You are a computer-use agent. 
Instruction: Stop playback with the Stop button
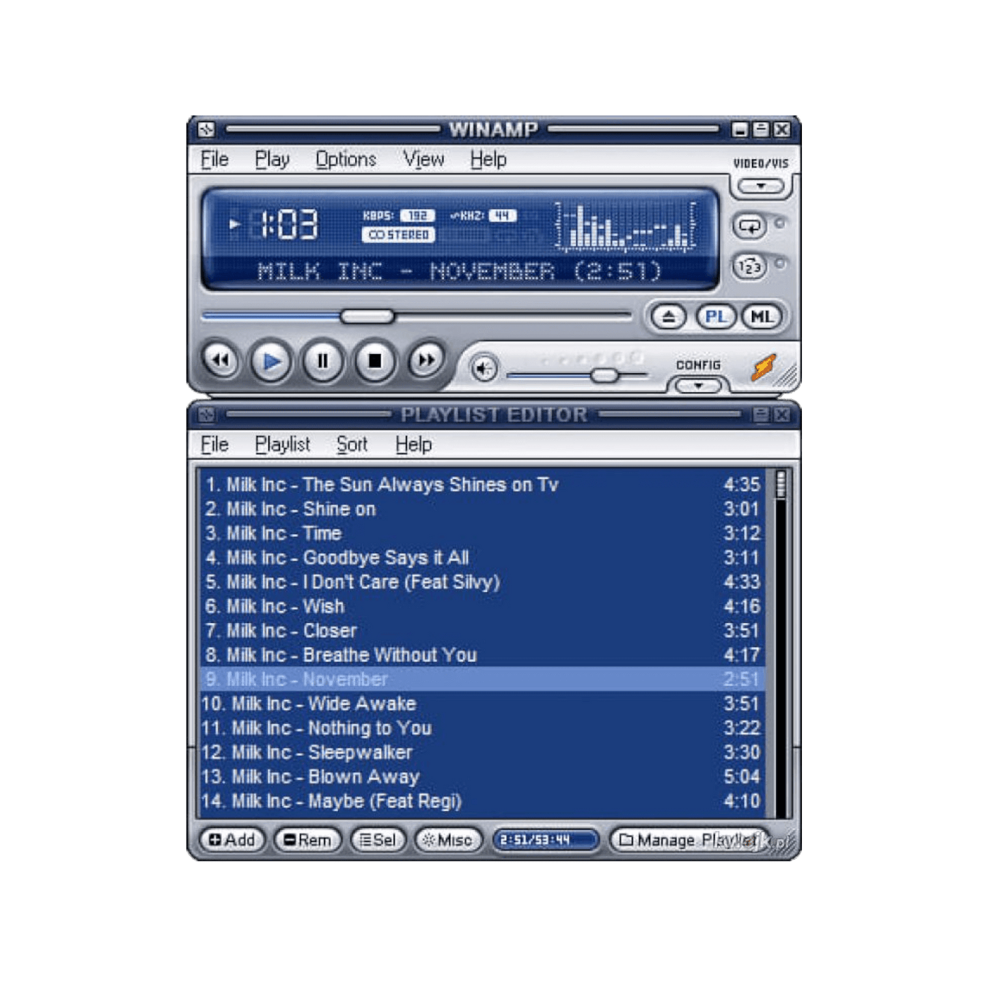pyautogui.click(x=374, y=360)
